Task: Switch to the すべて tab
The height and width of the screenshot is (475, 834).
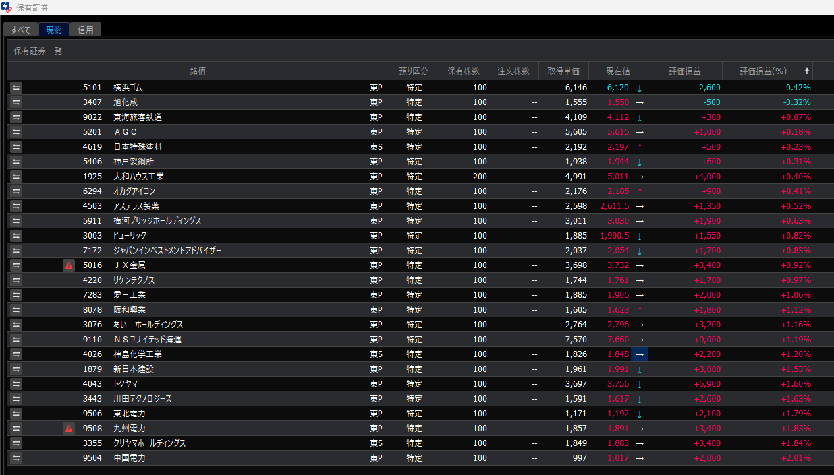Action: pyautogui.click(x=20, y=30)
